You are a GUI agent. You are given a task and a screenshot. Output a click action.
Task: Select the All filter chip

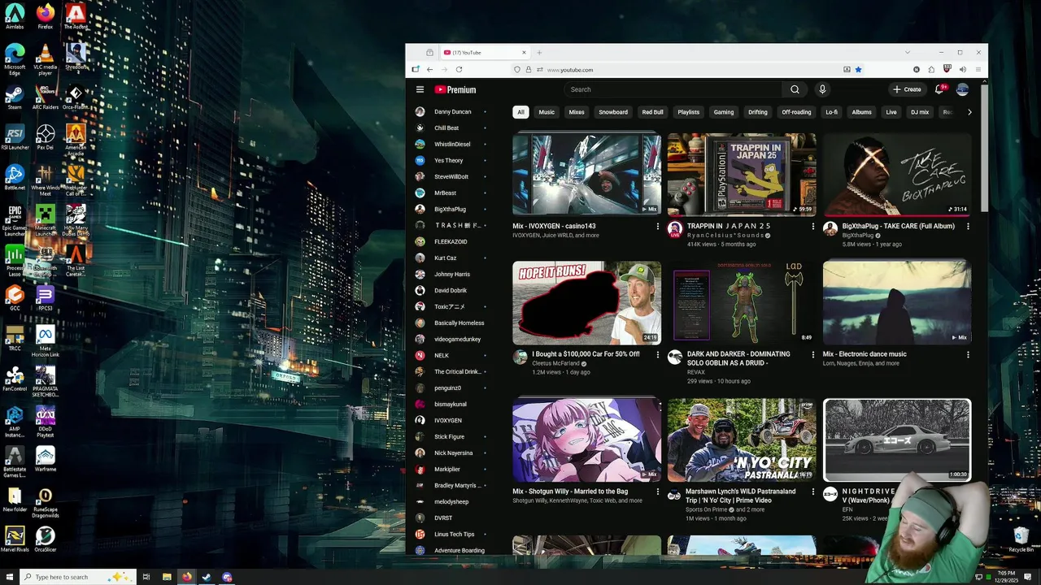[x=520, y=112]
